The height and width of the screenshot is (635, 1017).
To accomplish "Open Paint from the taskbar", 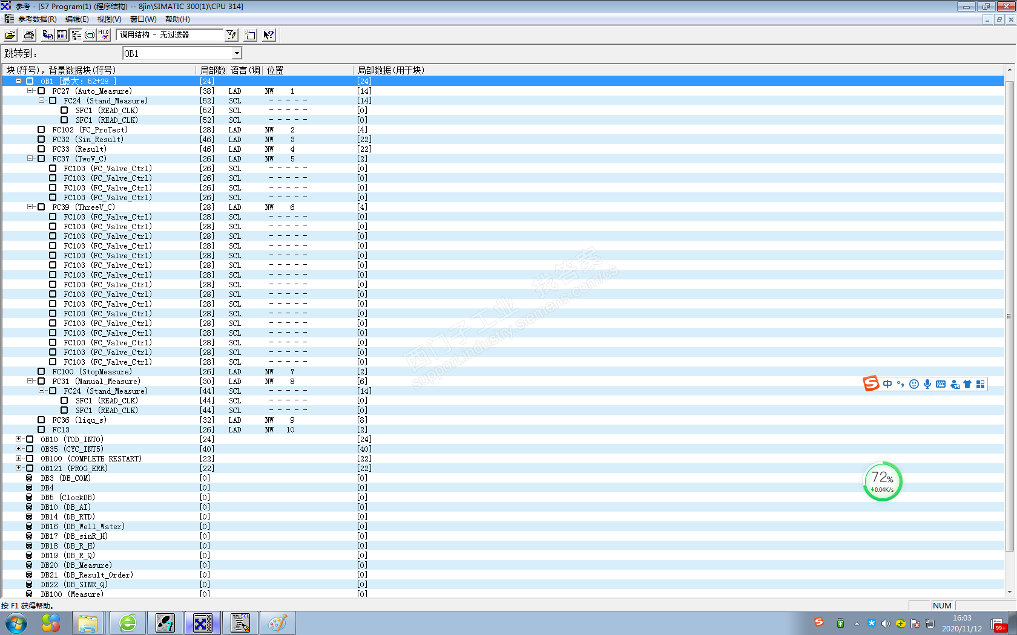I will (278, 623).
